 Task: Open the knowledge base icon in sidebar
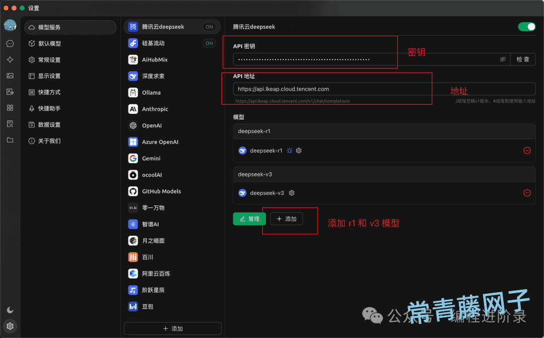coord(10,124)
